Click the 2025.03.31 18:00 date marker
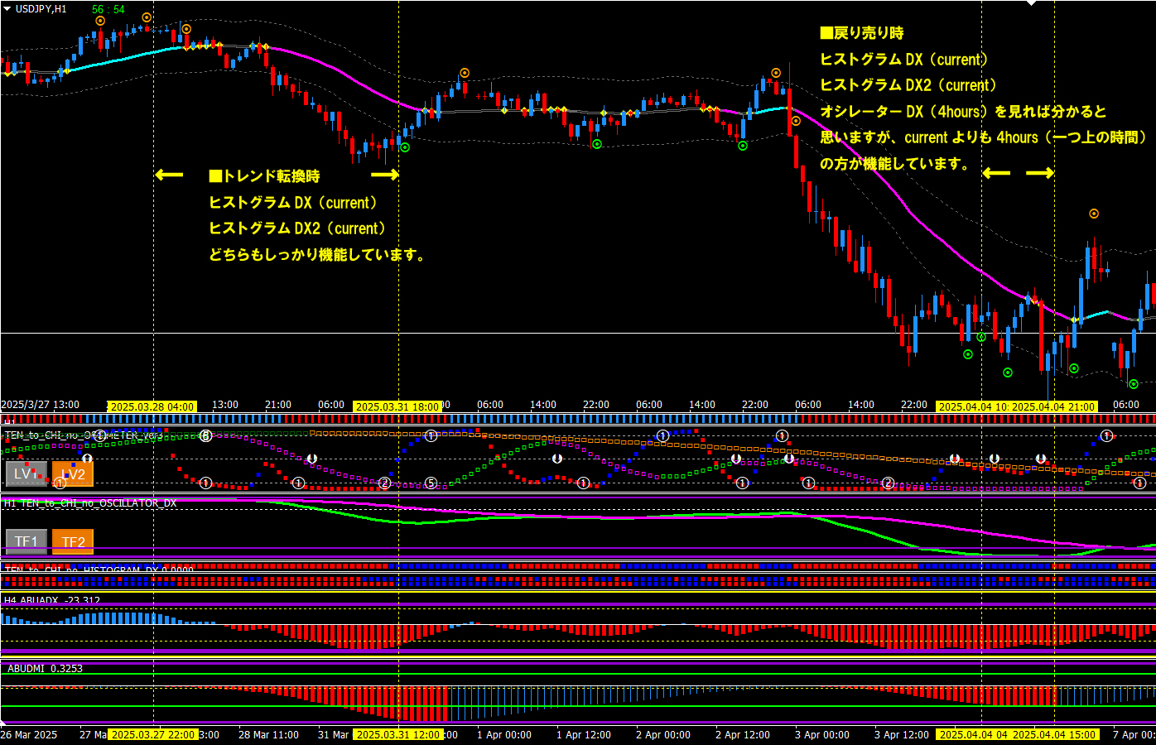The width and height of the screenshot is (1156, 745). point(397,406)
